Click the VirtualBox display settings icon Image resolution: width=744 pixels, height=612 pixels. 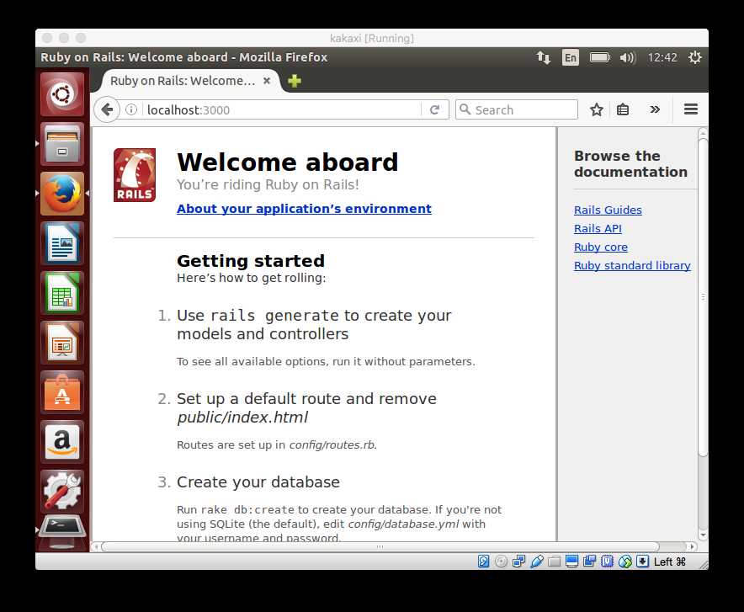click(x=571, y=561)
